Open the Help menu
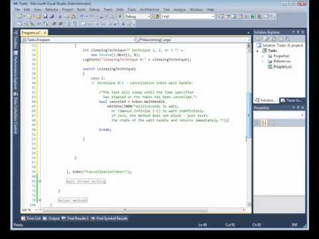Viewport: 319px width, 239px height. point(210,9)
